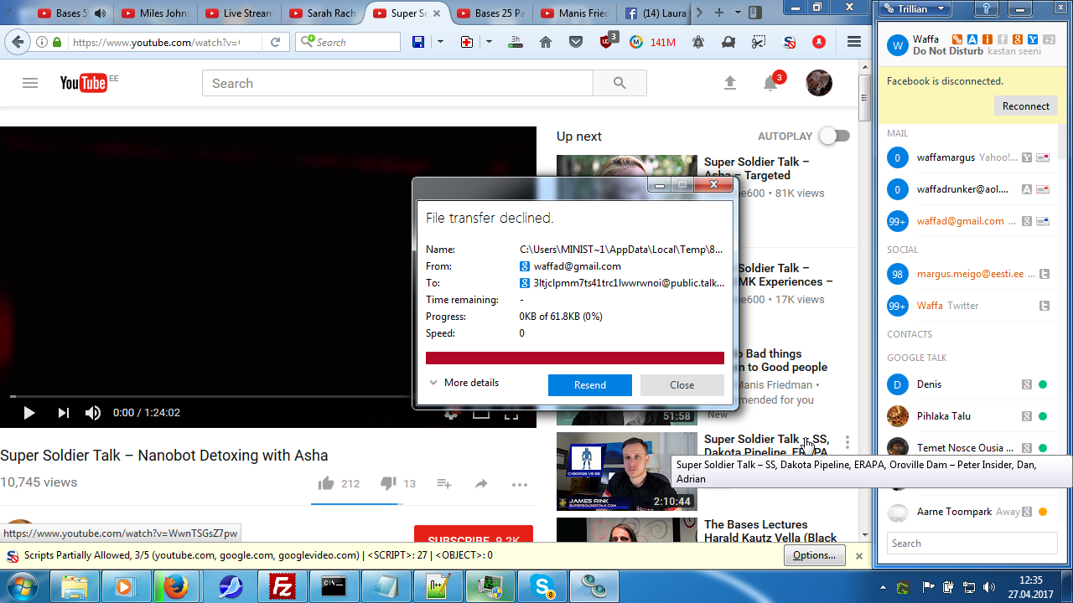
Task: Open the YouTube hamburger guide menu
Action: (30, 83)
